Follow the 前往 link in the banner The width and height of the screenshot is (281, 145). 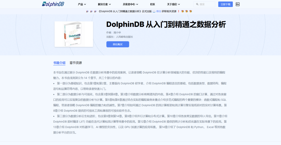pyautogui.click(x=159, y=11)
